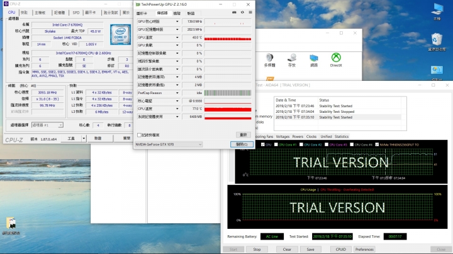
Task: Click the 'Intel Core i7 6700HQ' name field
Action: tap(67, 24)
